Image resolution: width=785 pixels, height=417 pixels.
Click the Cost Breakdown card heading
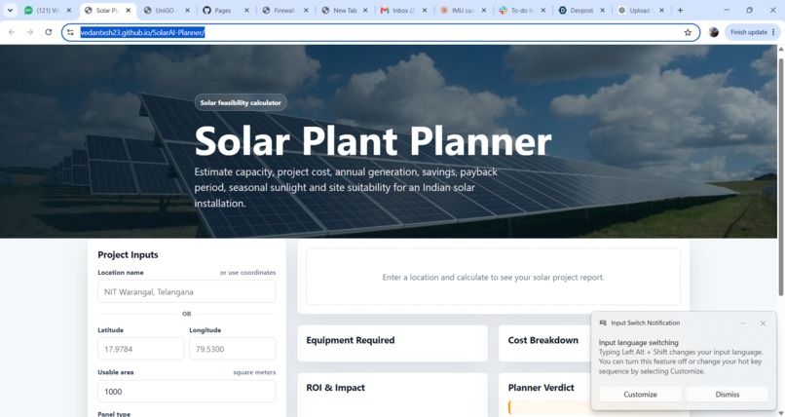[543, 340]
